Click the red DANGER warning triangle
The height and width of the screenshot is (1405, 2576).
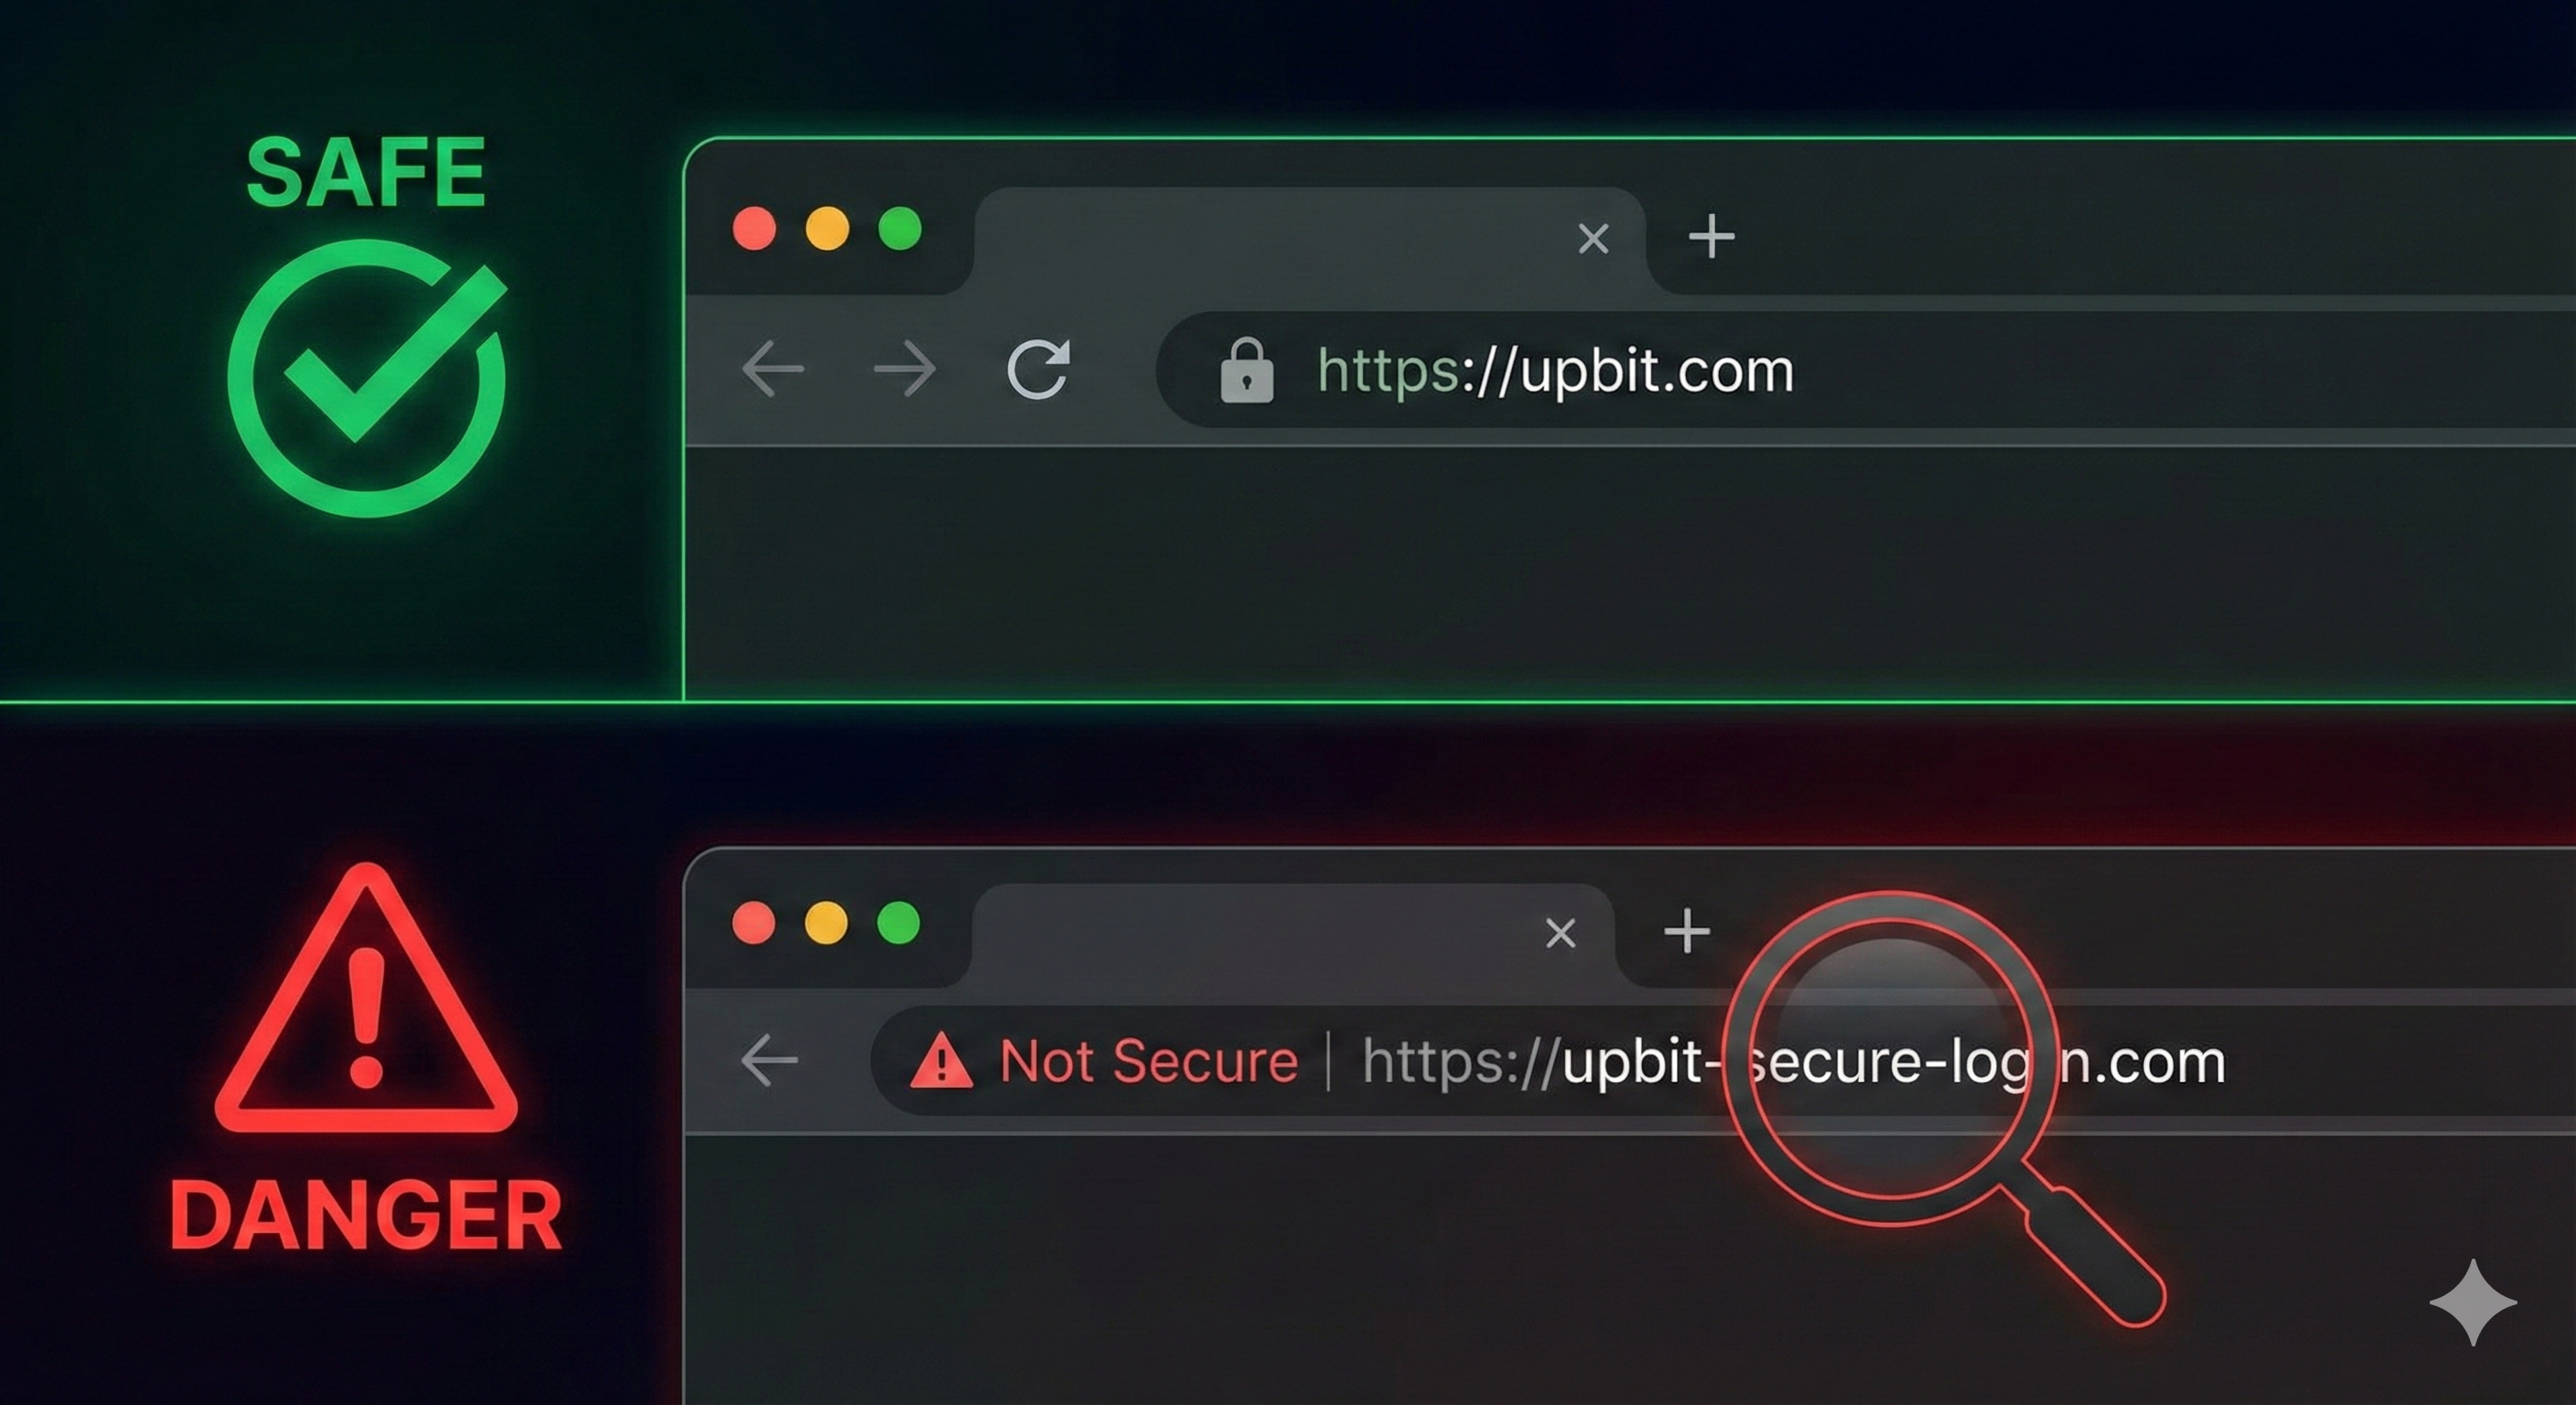[x=366, y=998]
